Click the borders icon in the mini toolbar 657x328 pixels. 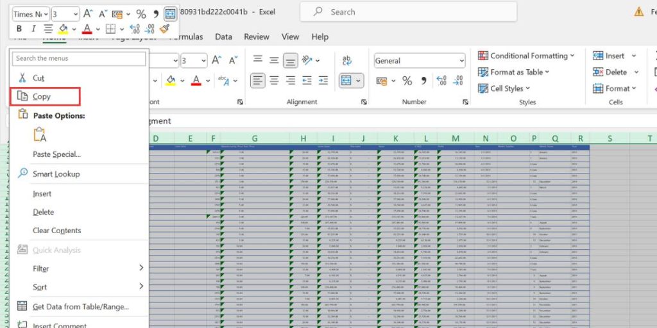pos(110,29)
